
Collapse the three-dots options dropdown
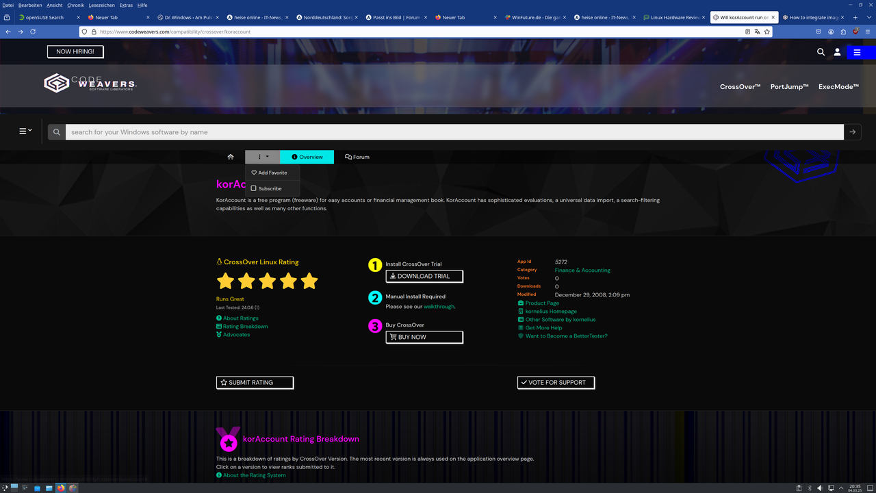click(263, 157)
